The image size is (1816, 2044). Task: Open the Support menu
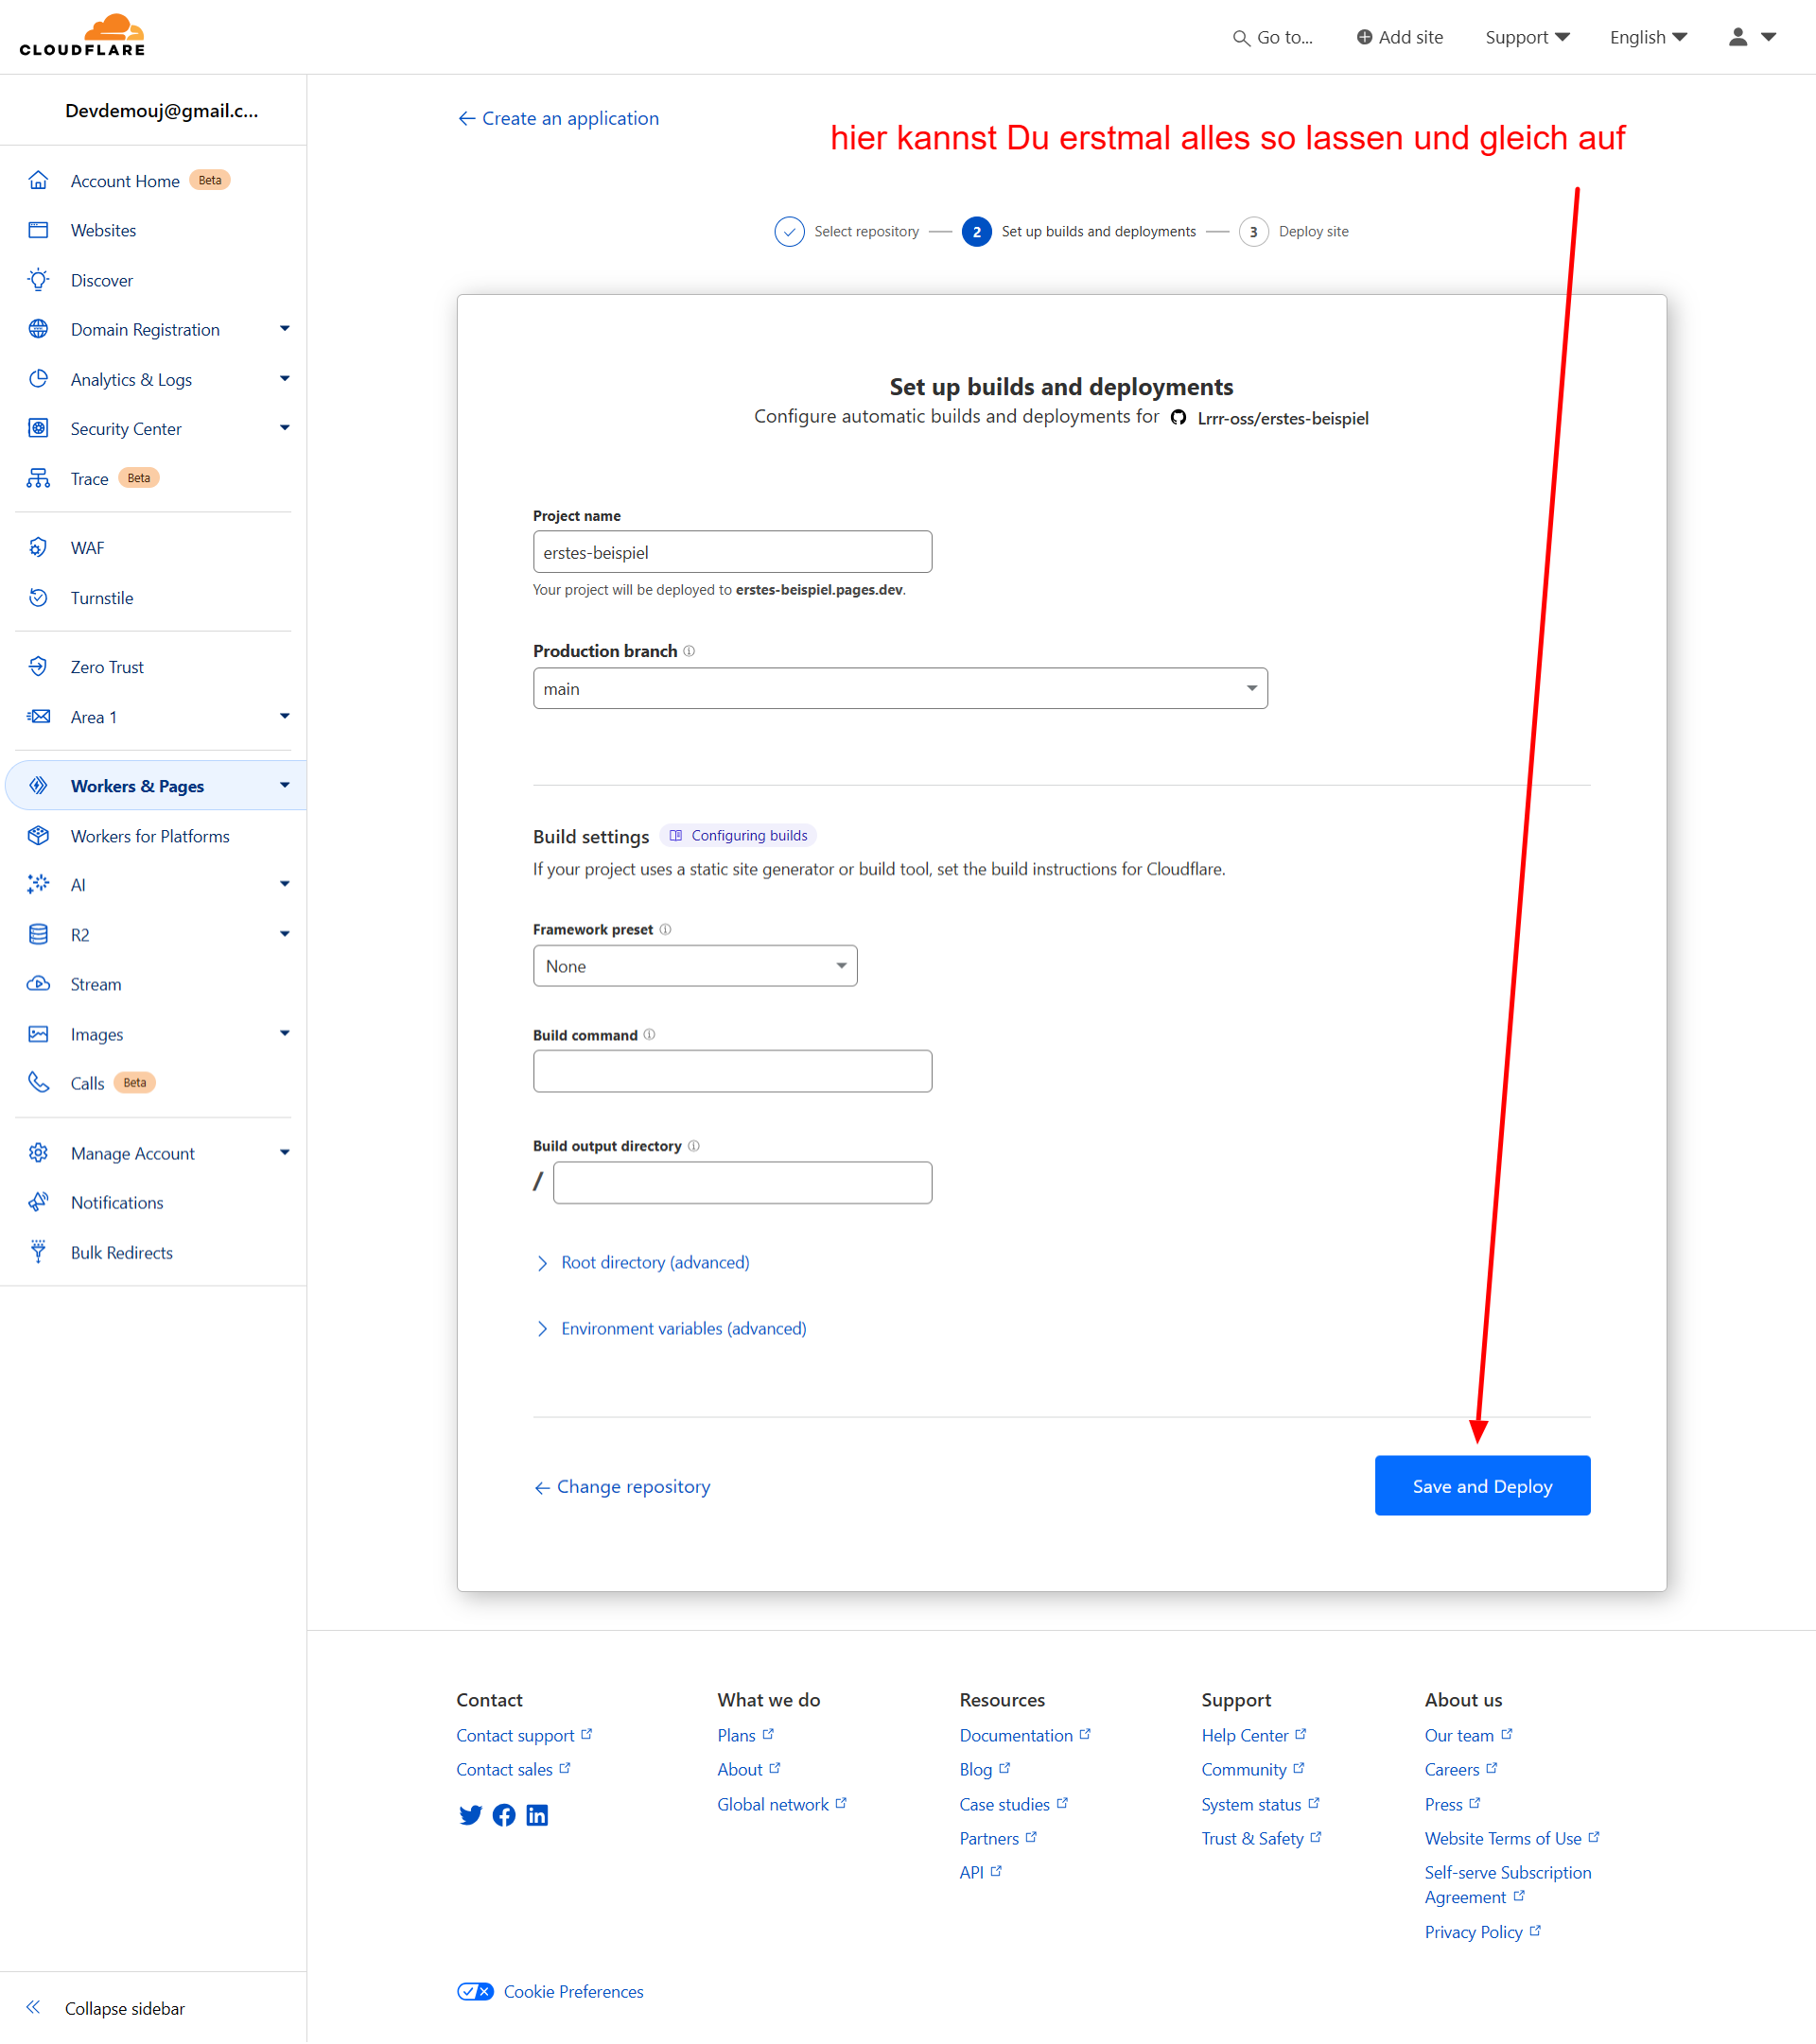tap(1526, 37)
